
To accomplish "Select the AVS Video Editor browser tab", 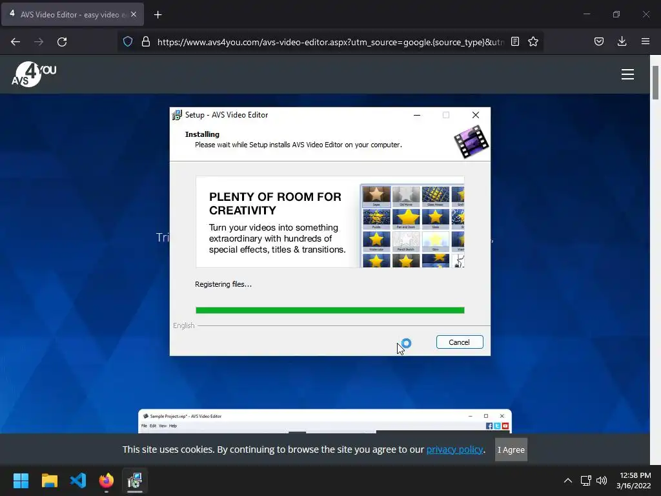I will 72,15.
